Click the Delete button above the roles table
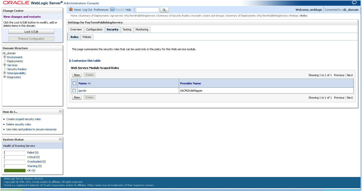 [90, 75]
